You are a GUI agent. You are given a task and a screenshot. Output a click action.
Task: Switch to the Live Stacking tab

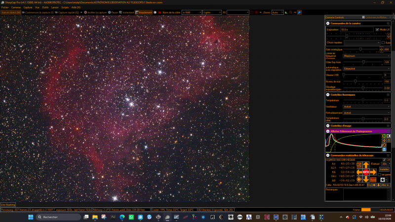click(x=8, y=205)
